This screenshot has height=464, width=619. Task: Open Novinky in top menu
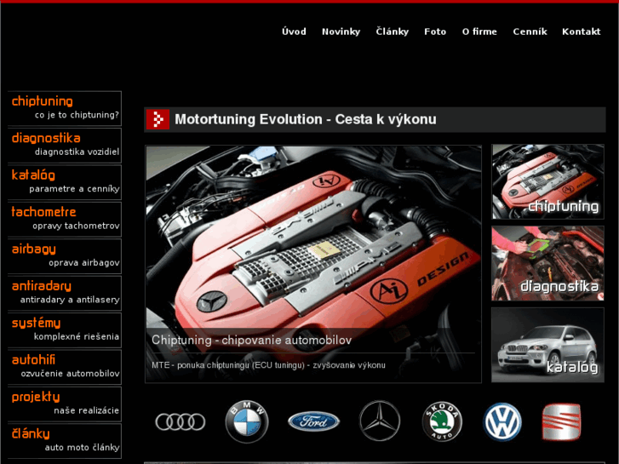(x=341, y=32)
